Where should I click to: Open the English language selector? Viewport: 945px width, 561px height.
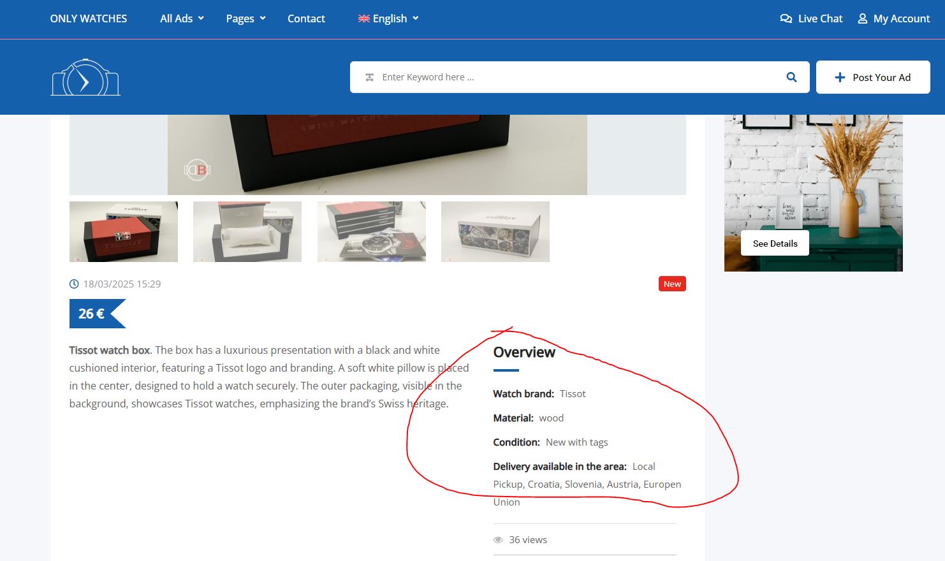click(389, 18)
